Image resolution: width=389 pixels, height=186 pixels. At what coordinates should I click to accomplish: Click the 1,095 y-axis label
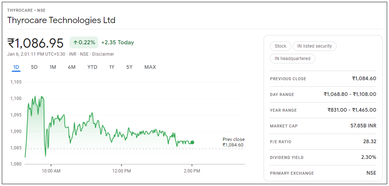pyautogui.click(x=16, y=115)
